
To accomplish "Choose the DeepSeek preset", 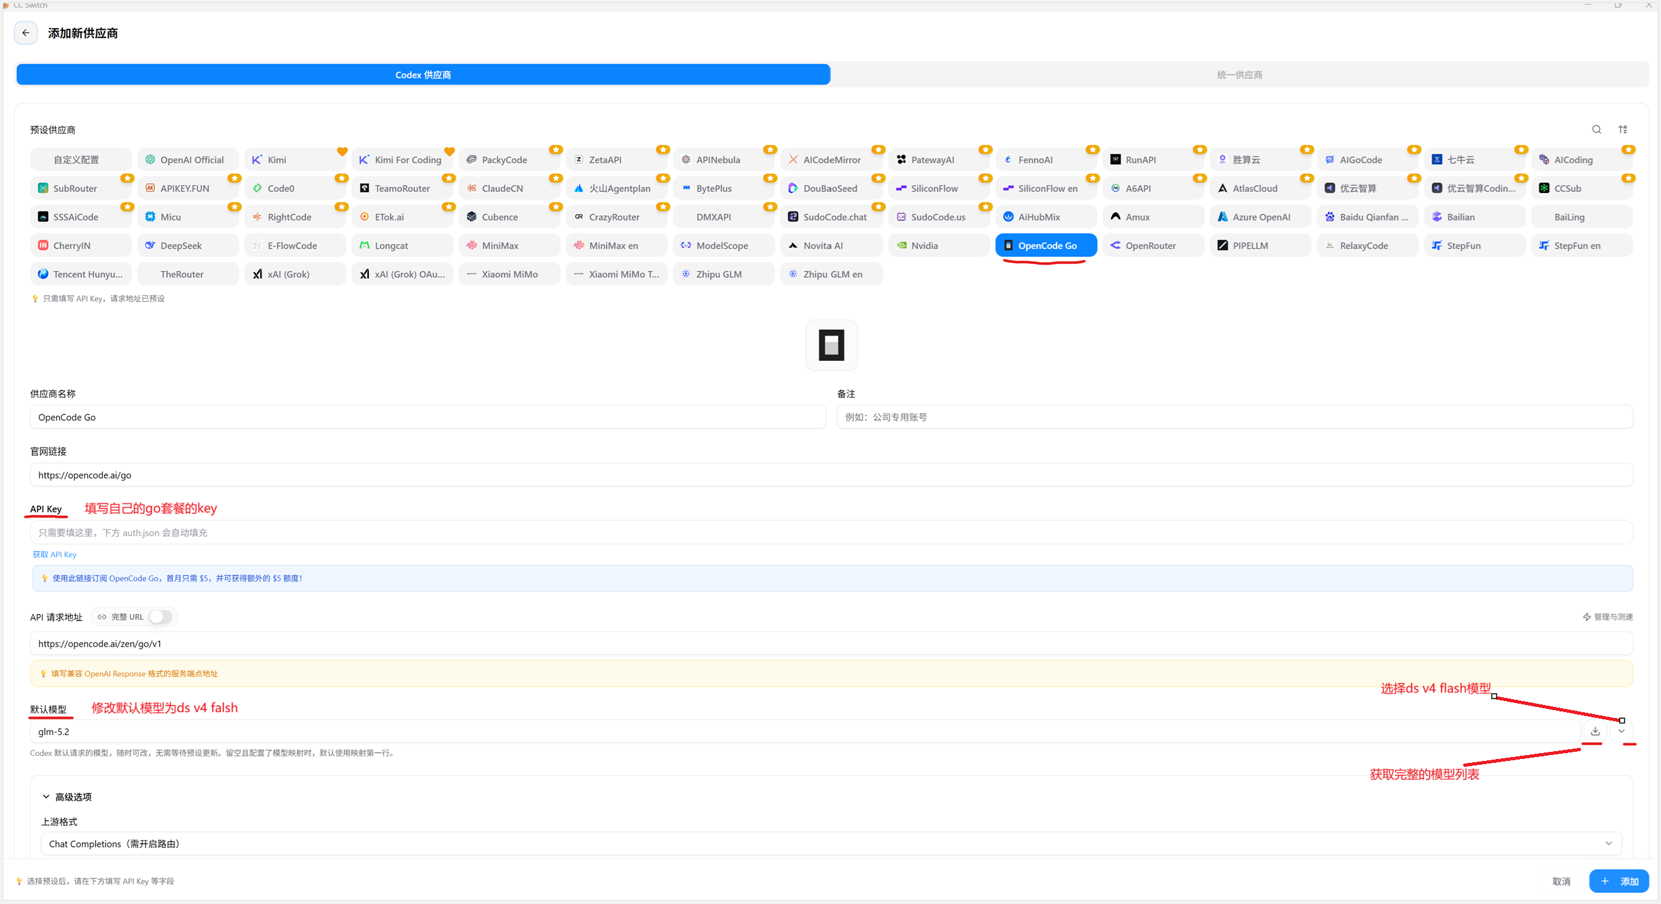I will tap(188, 245).
